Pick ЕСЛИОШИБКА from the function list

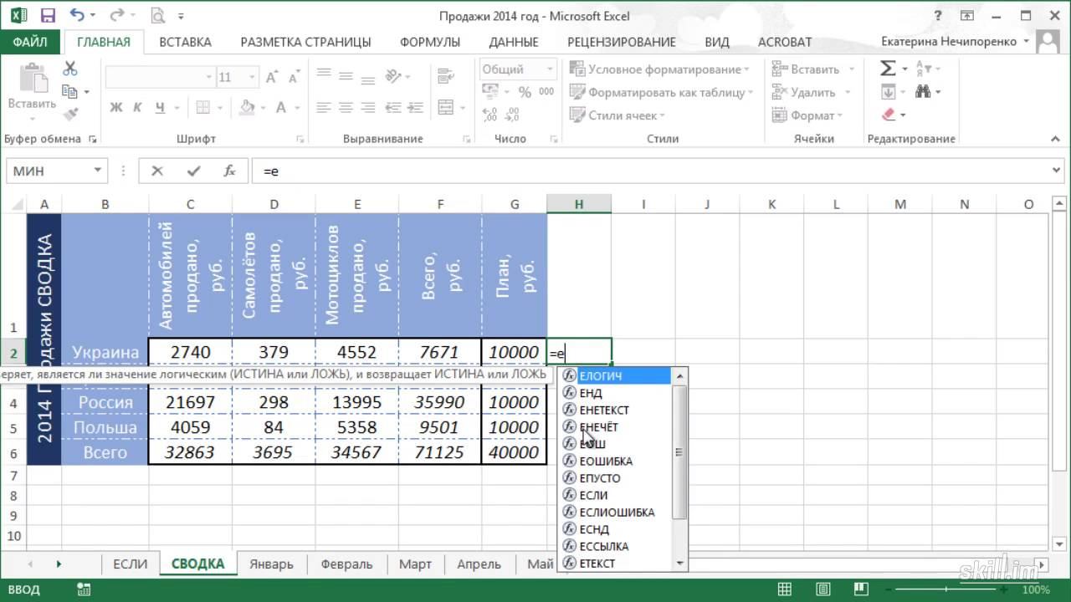click(x=617, y=512)
